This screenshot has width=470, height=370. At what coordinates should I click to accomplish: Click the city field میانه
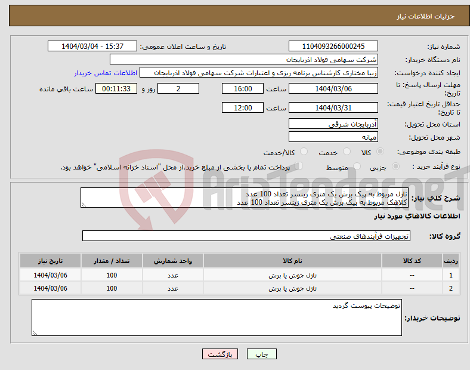click(333, 137)
